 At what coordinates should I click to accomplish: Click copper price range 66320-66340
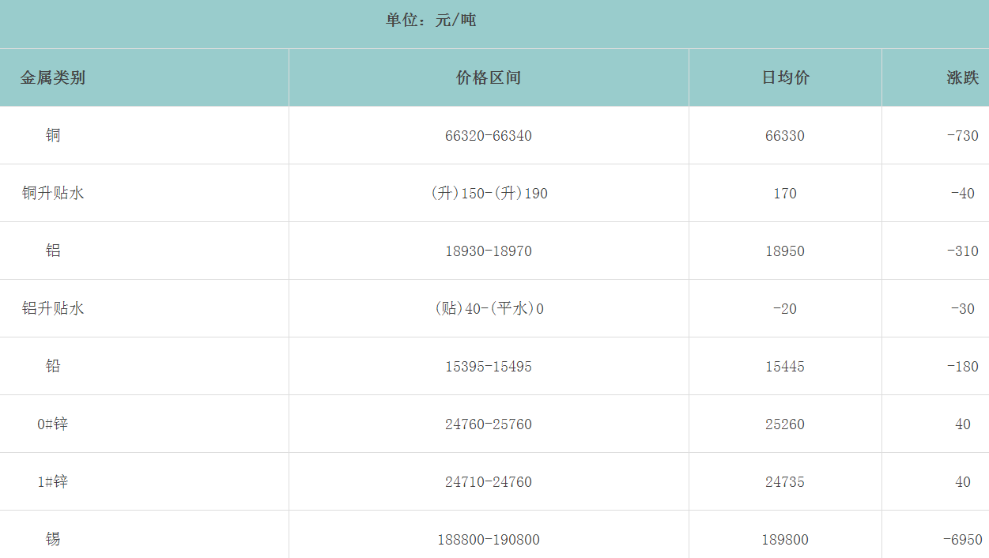coord(489,136)
